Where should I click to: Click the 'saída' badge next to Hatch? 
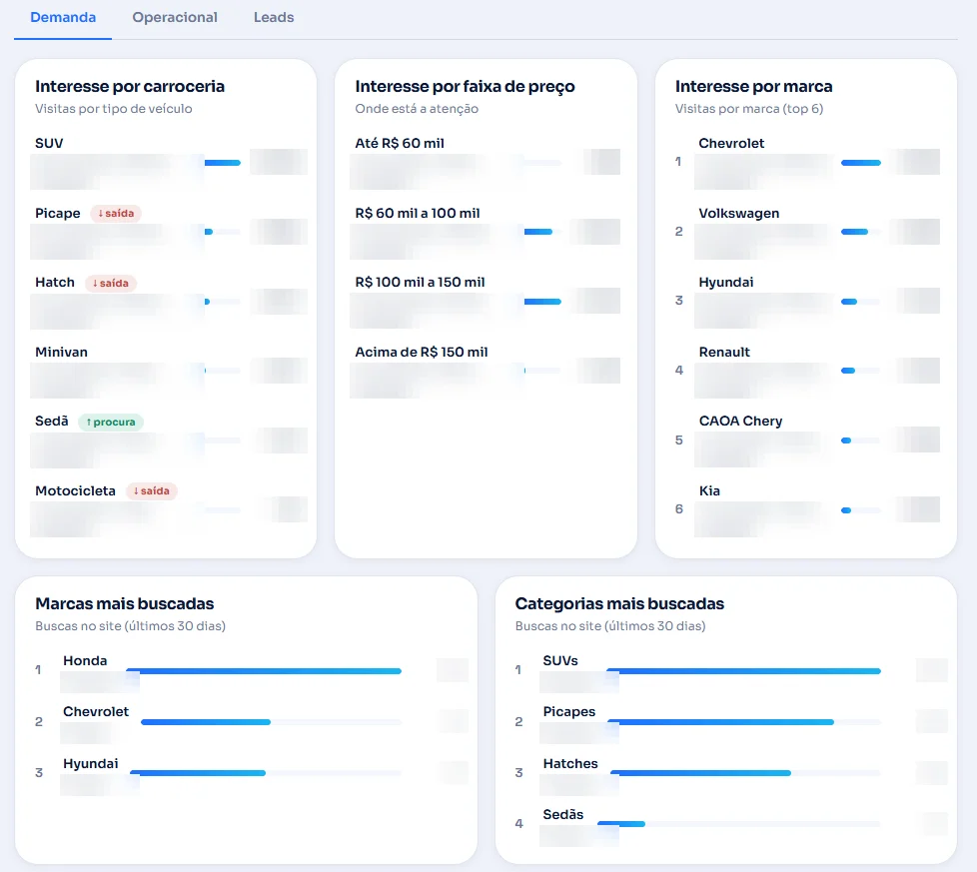(x=111, y=283)
